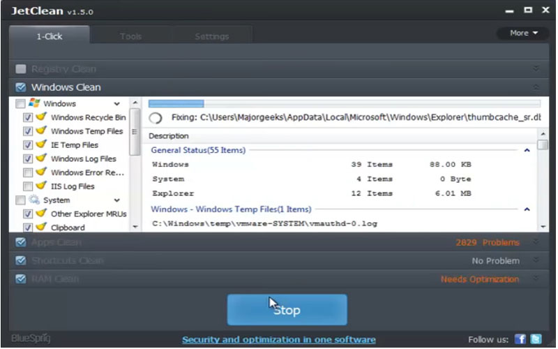558x349 pixels.
Task: Uncheck Windows Temp Files
Action: 28,131
